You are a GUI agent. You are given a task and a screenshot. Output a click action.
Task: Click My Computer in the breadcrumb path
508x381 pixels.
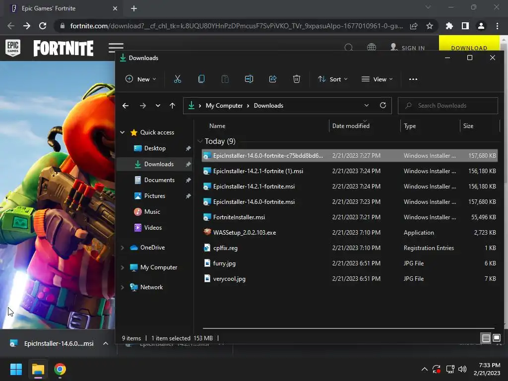point(224,106)
